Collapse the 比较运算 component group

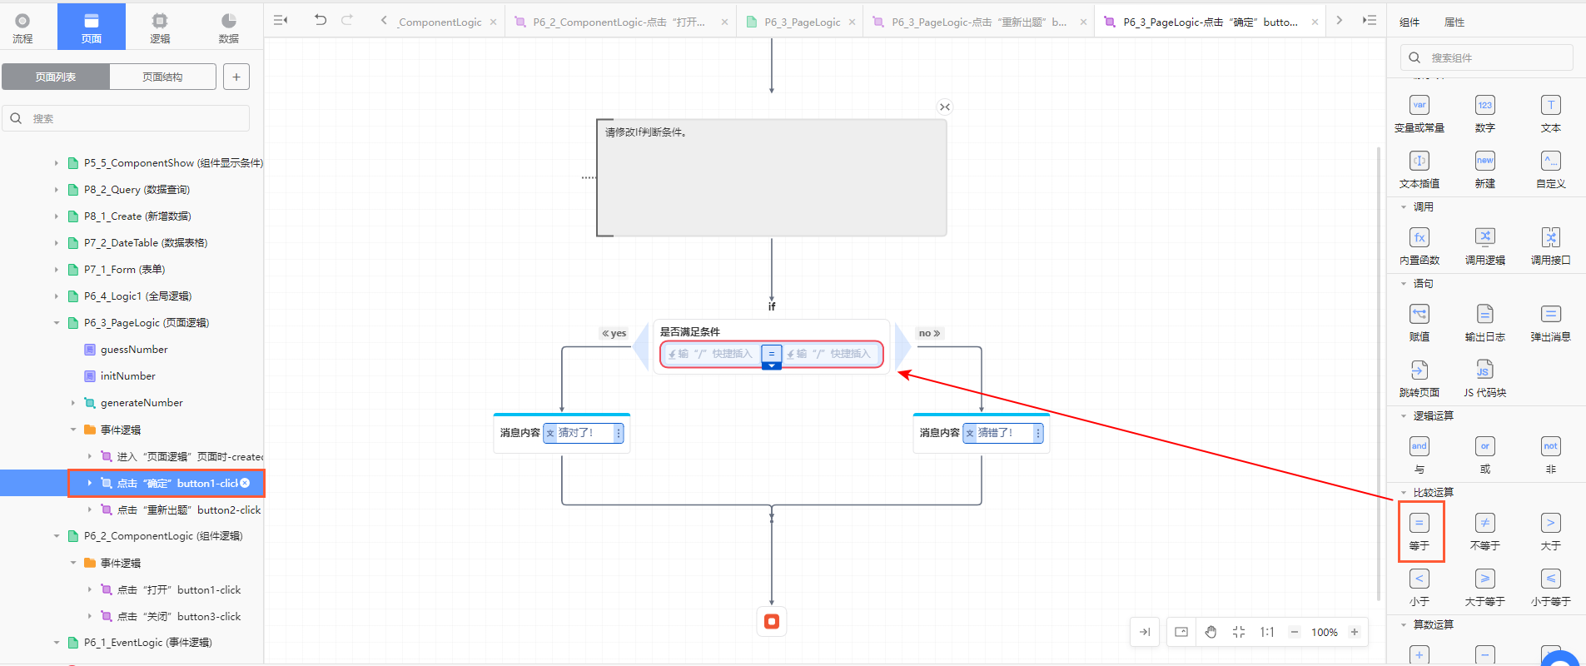(1404, 493)
